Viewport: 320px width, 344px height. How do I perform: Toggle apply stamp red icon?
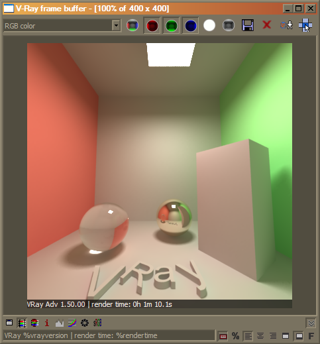click(x=223, y=336)
